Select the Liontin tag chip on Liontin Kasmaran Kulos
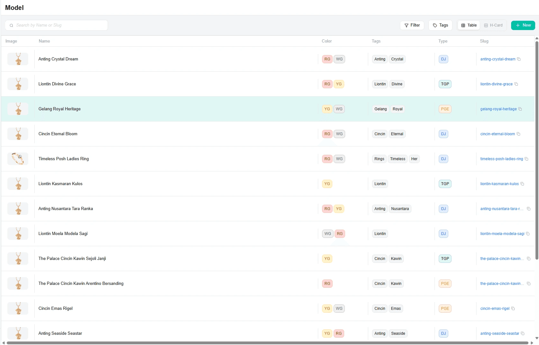Screen dimensions: 539x345 pos(380,184)
